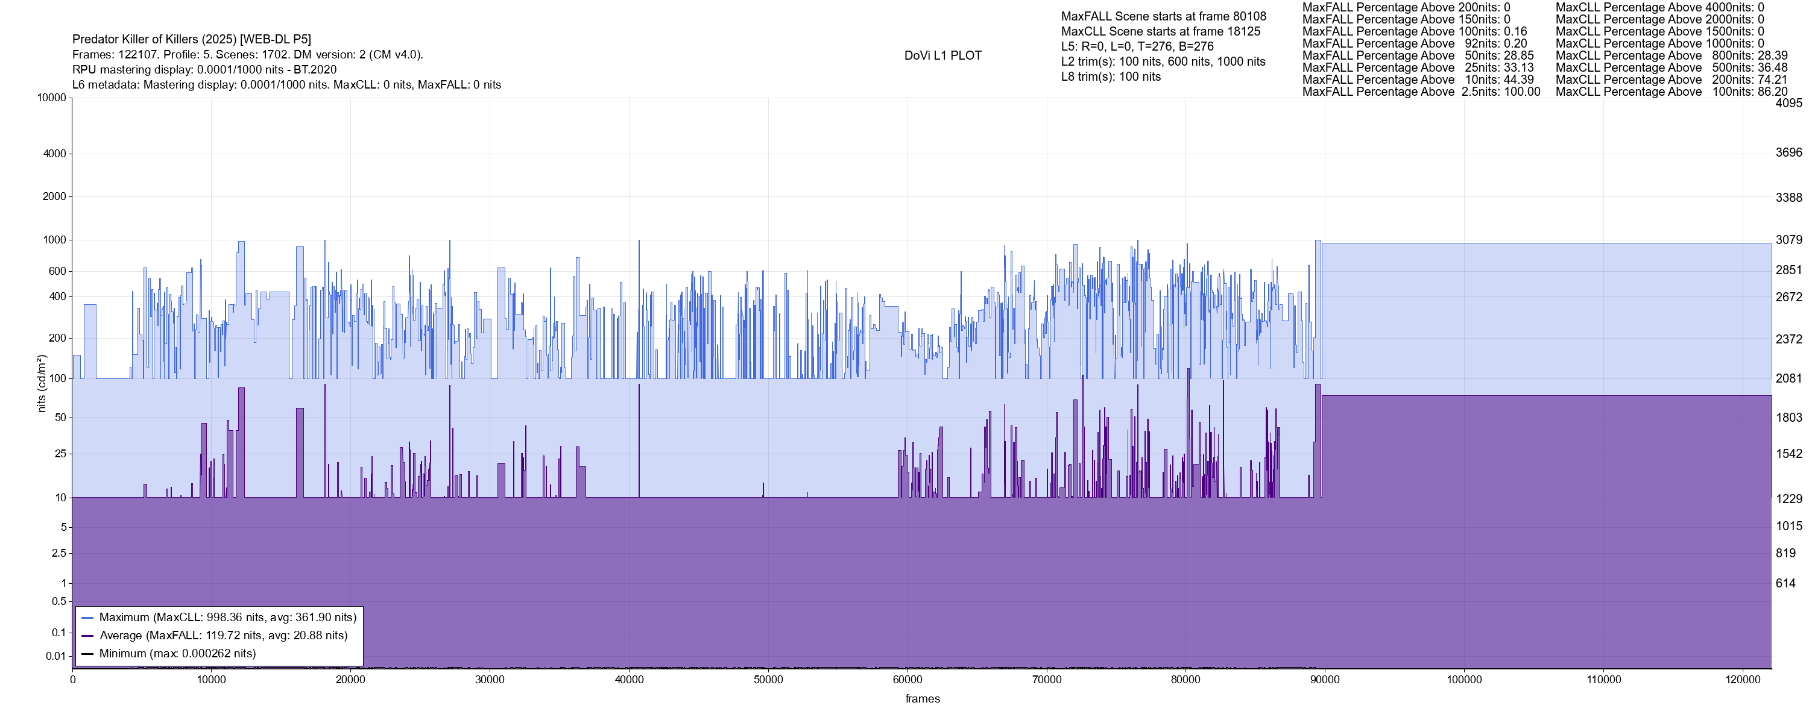The image size is (1809, 723).
Task: Click the 90000 tick on the frames axis
Action: 1324,680
